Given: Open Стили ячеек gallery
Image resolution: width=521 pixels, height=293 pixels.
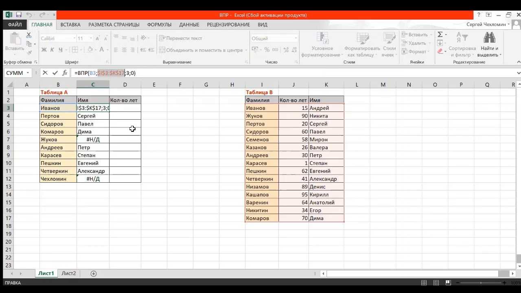Looking at the screenshot, I should click(x=390, y=45).
